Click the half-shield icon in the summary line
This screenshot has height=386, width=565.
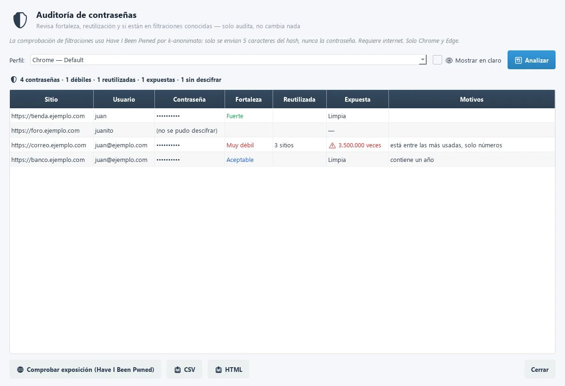[x=14, y=80]
